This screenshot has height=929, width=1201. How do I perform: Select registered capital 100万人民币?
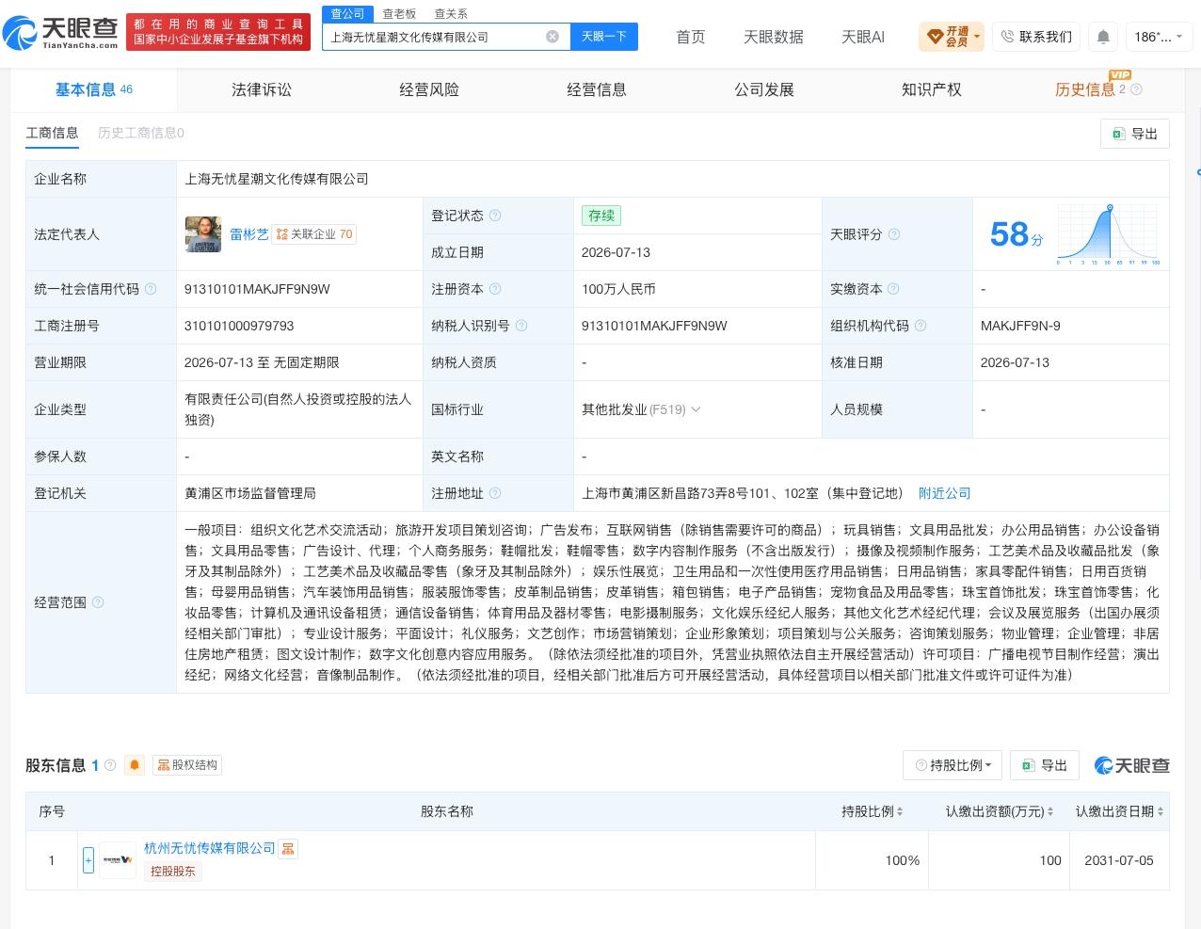click(618, 289)
